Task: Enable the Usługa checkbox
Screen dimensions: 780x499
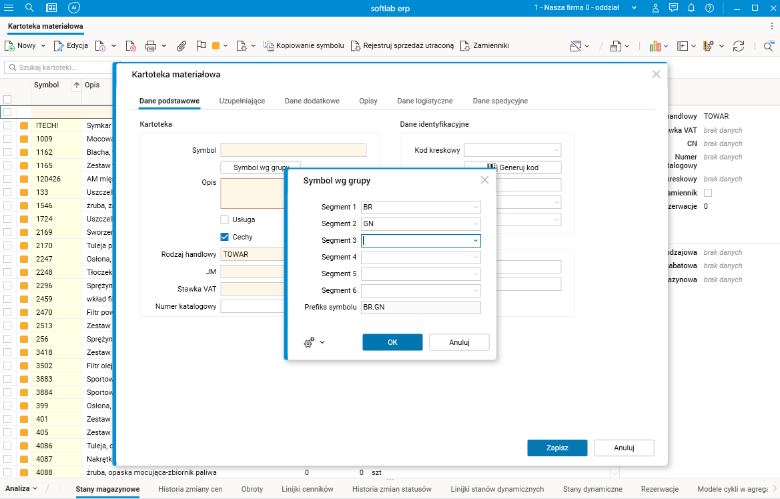Action: [225, 219]
